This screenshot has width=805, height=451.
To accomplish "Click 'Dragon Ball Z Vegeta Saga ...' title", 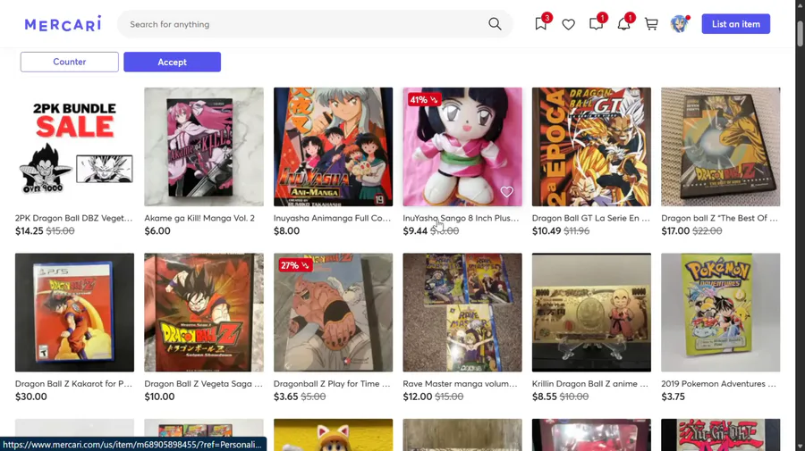I will 203,383.
